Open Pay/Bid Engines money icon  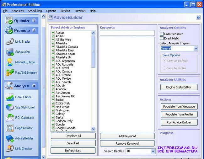coord(10,72)
